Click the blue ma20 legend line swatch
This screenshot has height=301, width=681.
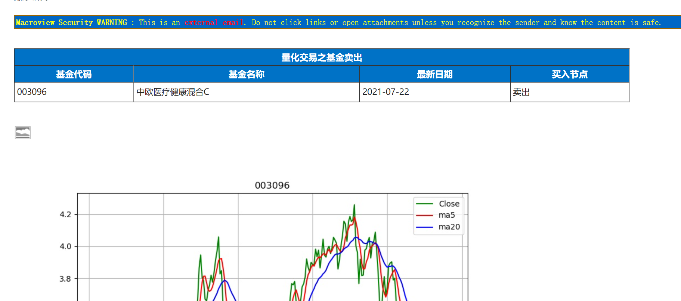tap(424, 227)
